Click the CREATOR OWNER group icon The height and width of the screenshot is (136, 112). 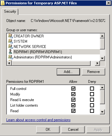click(x=11, y=36)
